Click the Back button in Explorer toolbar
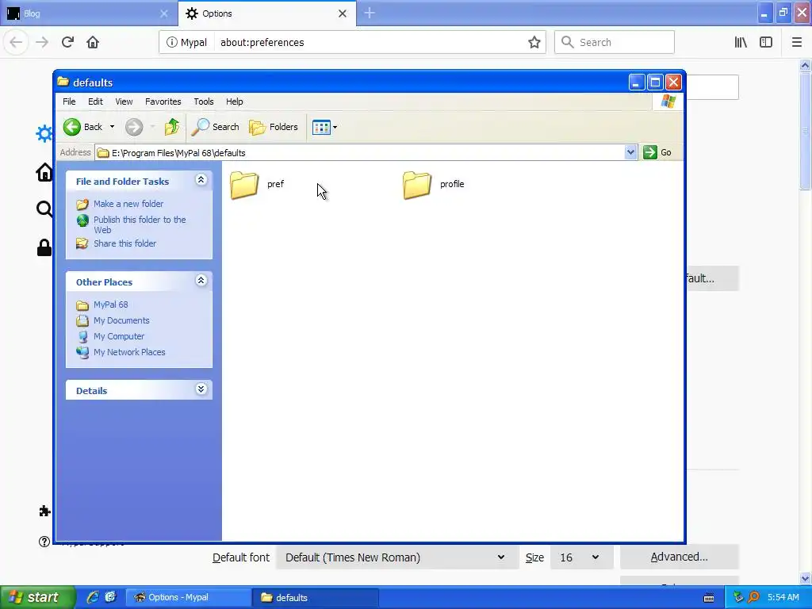 (x=82, y=127)
